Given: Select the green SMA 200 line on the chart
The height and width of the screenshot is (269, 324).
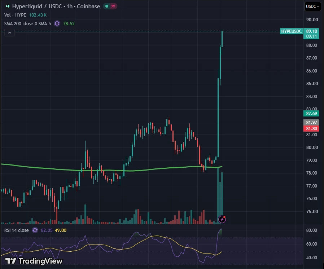Looking at the screenshot, I should pos(111,170).
